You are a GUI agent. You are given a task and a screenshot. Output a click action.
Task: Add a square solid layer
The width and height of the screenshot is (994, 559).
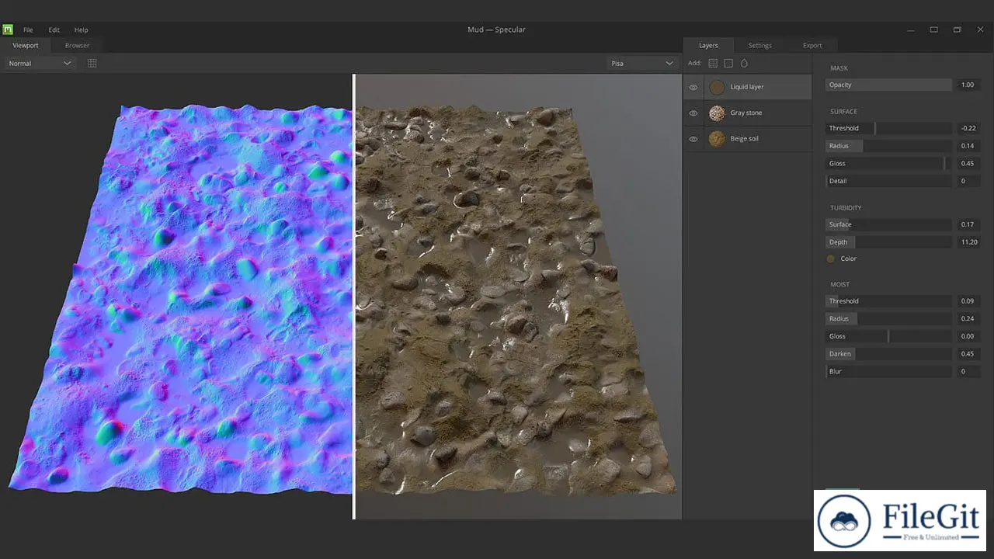coord(728,63)
